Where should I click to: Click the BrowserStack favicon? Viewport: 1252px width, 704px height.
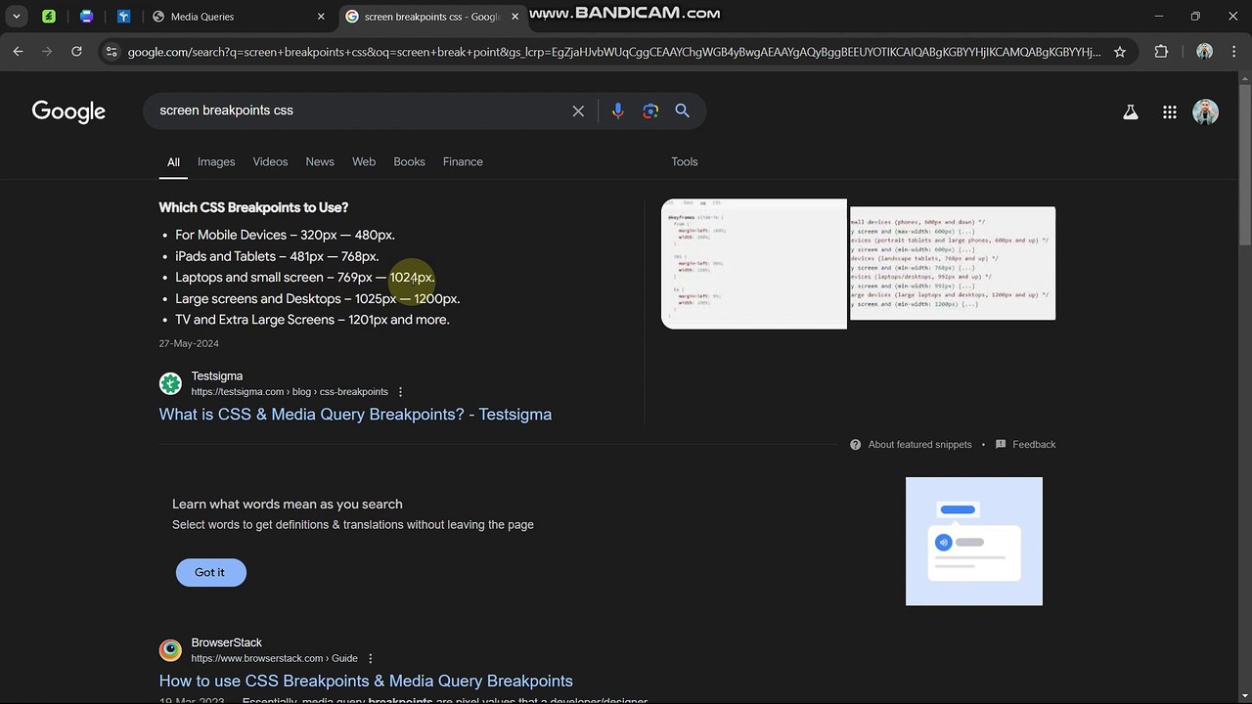(x=170, y=650)
